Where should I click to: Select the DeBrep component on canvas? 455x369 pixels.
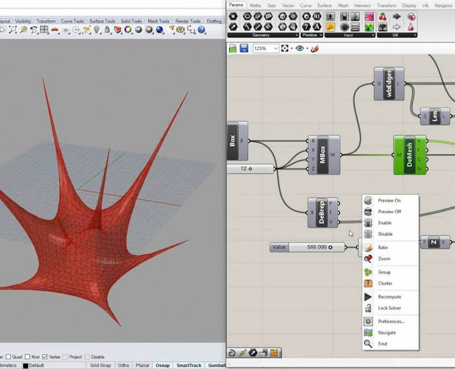point(322,212)
